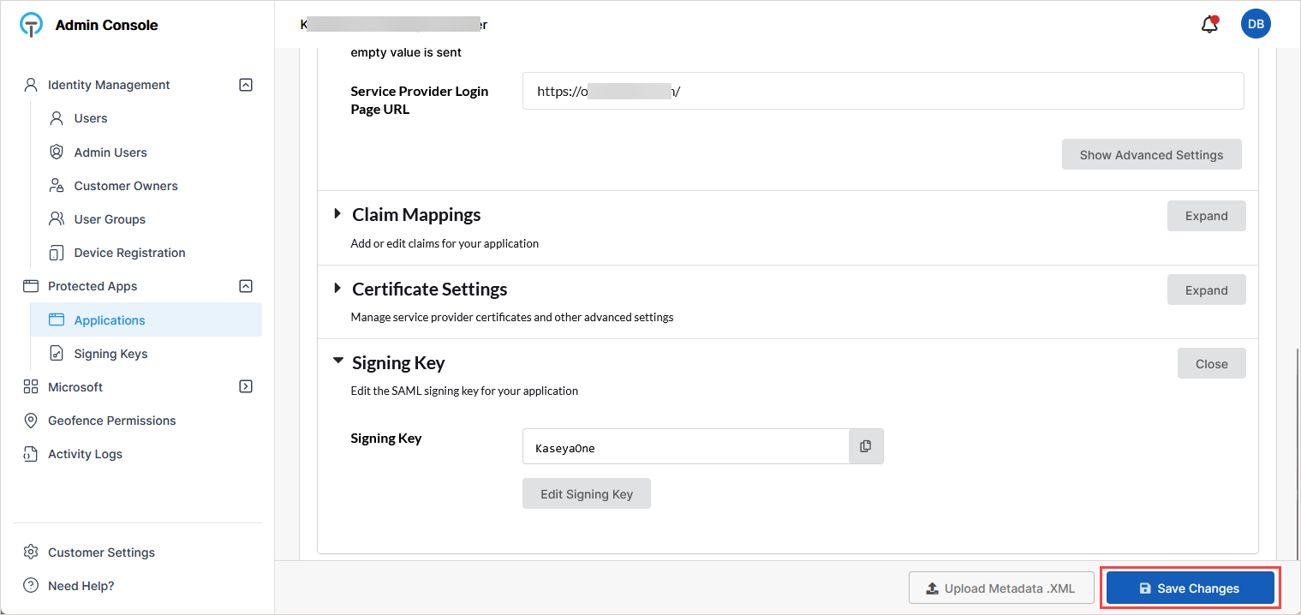Click the Service Provider Login Page URL field
Viewport: 1301px width, 615px height.
(x=882, y=92)
